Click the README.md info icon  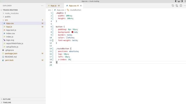point(3,57)
